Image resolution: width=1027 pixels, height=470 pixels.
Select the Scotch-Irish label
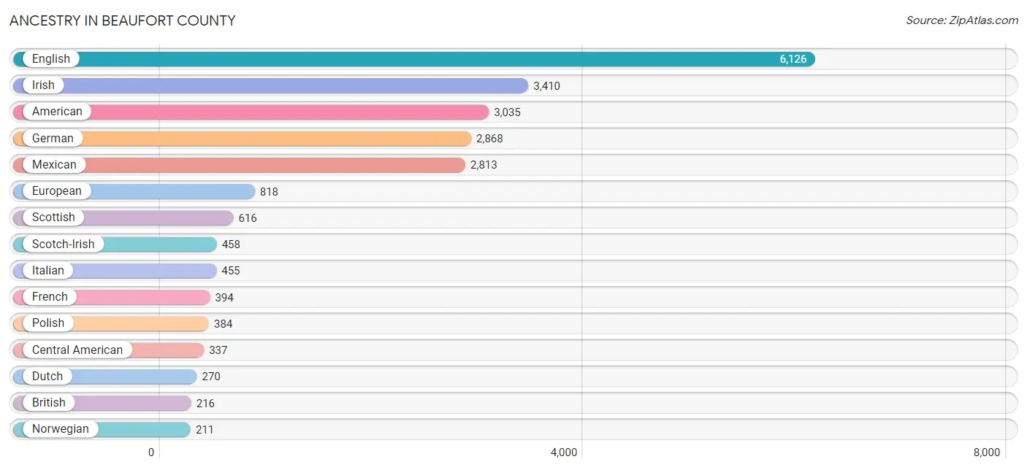click(x=64, y=244)
